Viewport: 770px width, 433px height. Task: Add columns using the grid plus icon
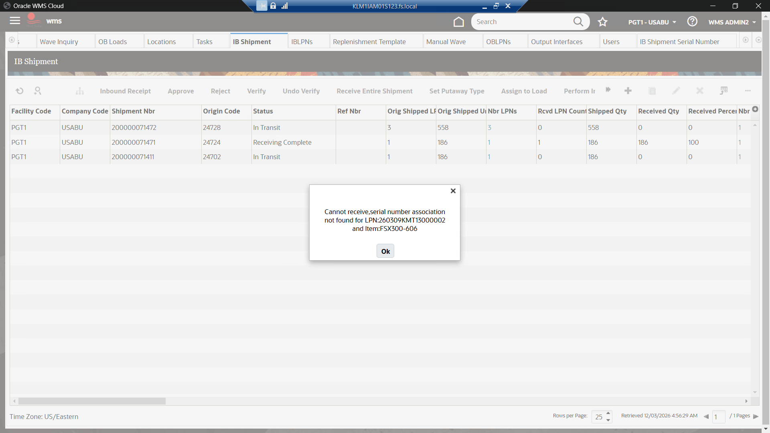coord(755,109)
